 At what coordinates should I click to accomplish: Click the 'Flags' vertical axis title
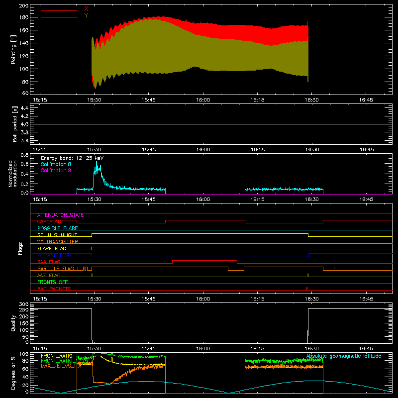20,248
